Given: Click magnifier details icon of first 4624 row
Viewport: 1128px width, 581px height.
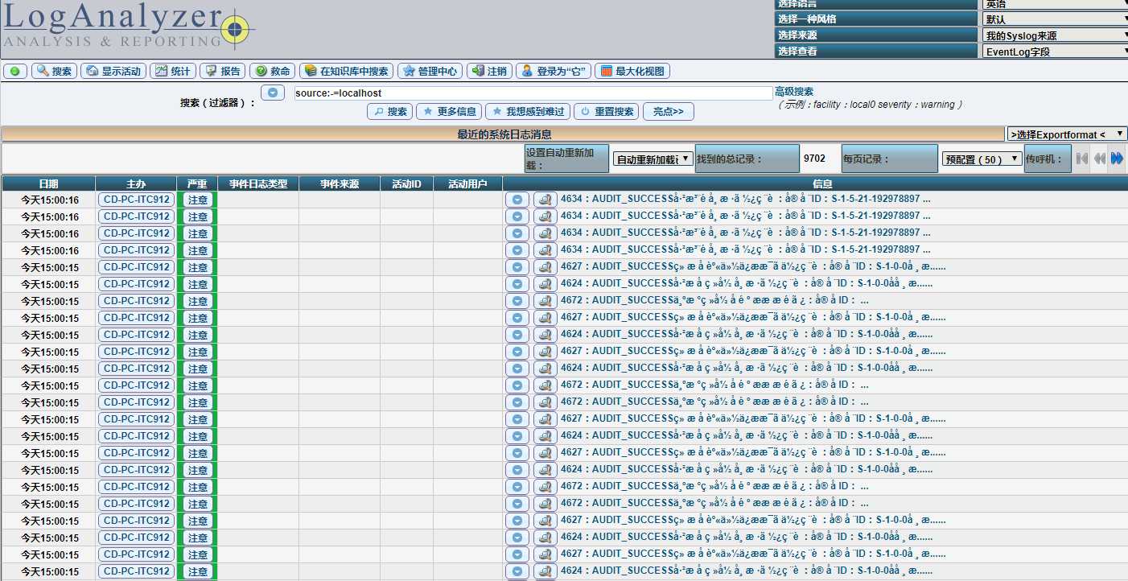Looking at the screenshot, I should click(545, 284).
